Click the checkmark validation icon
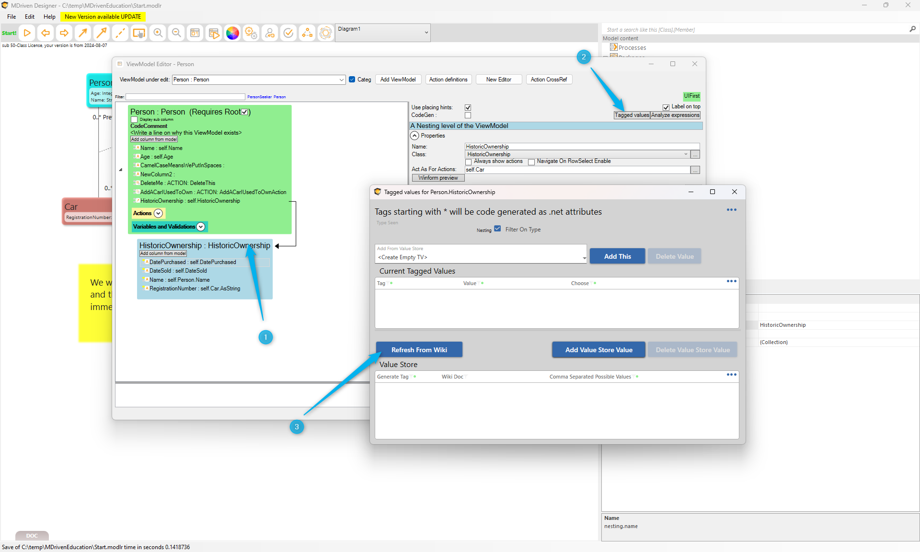The image size is (920, 552). [288, 33]
